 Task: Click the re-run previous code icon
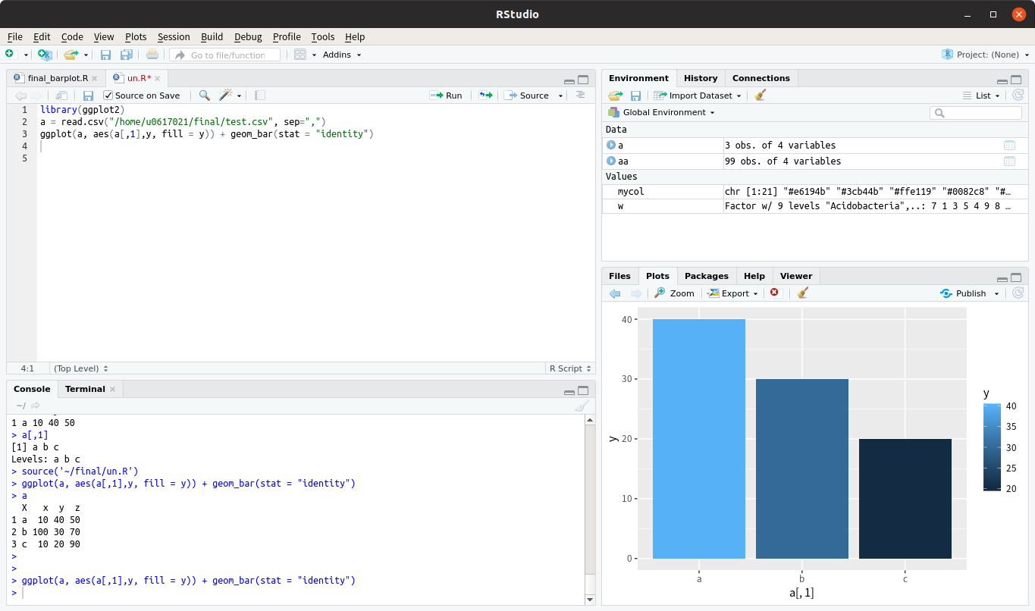pos(485,96)
